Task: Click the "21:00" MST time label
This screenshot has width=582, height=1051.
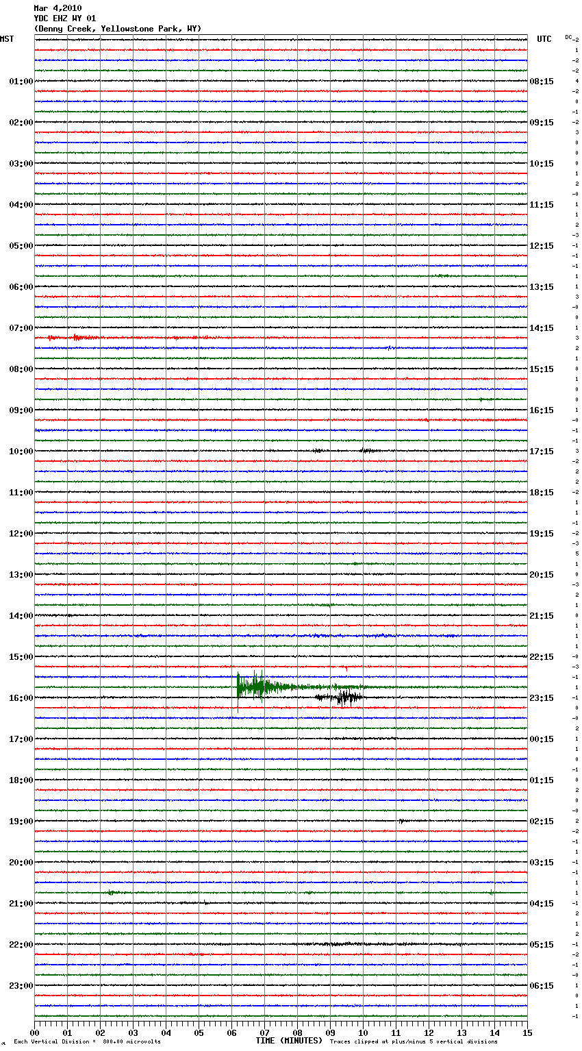Action: coord(21,904)
